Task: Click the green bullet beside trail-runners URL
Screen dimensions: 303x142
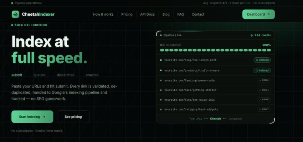Action: tap(161, 70)
